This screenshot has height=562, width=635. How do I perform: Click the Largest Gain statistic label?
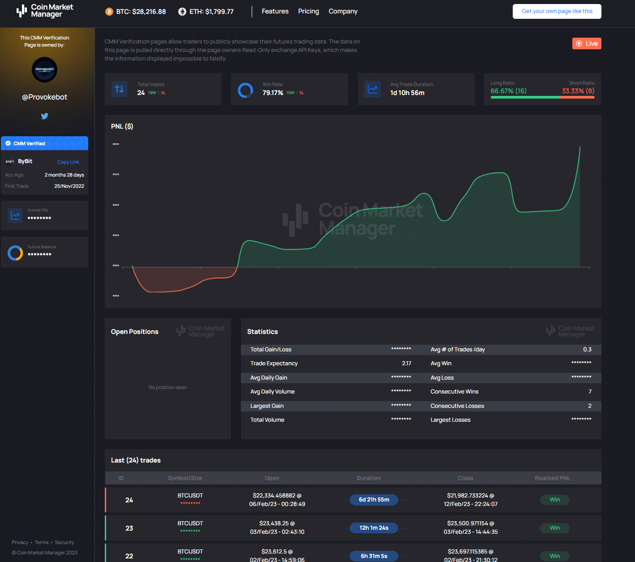coord(267,406)
